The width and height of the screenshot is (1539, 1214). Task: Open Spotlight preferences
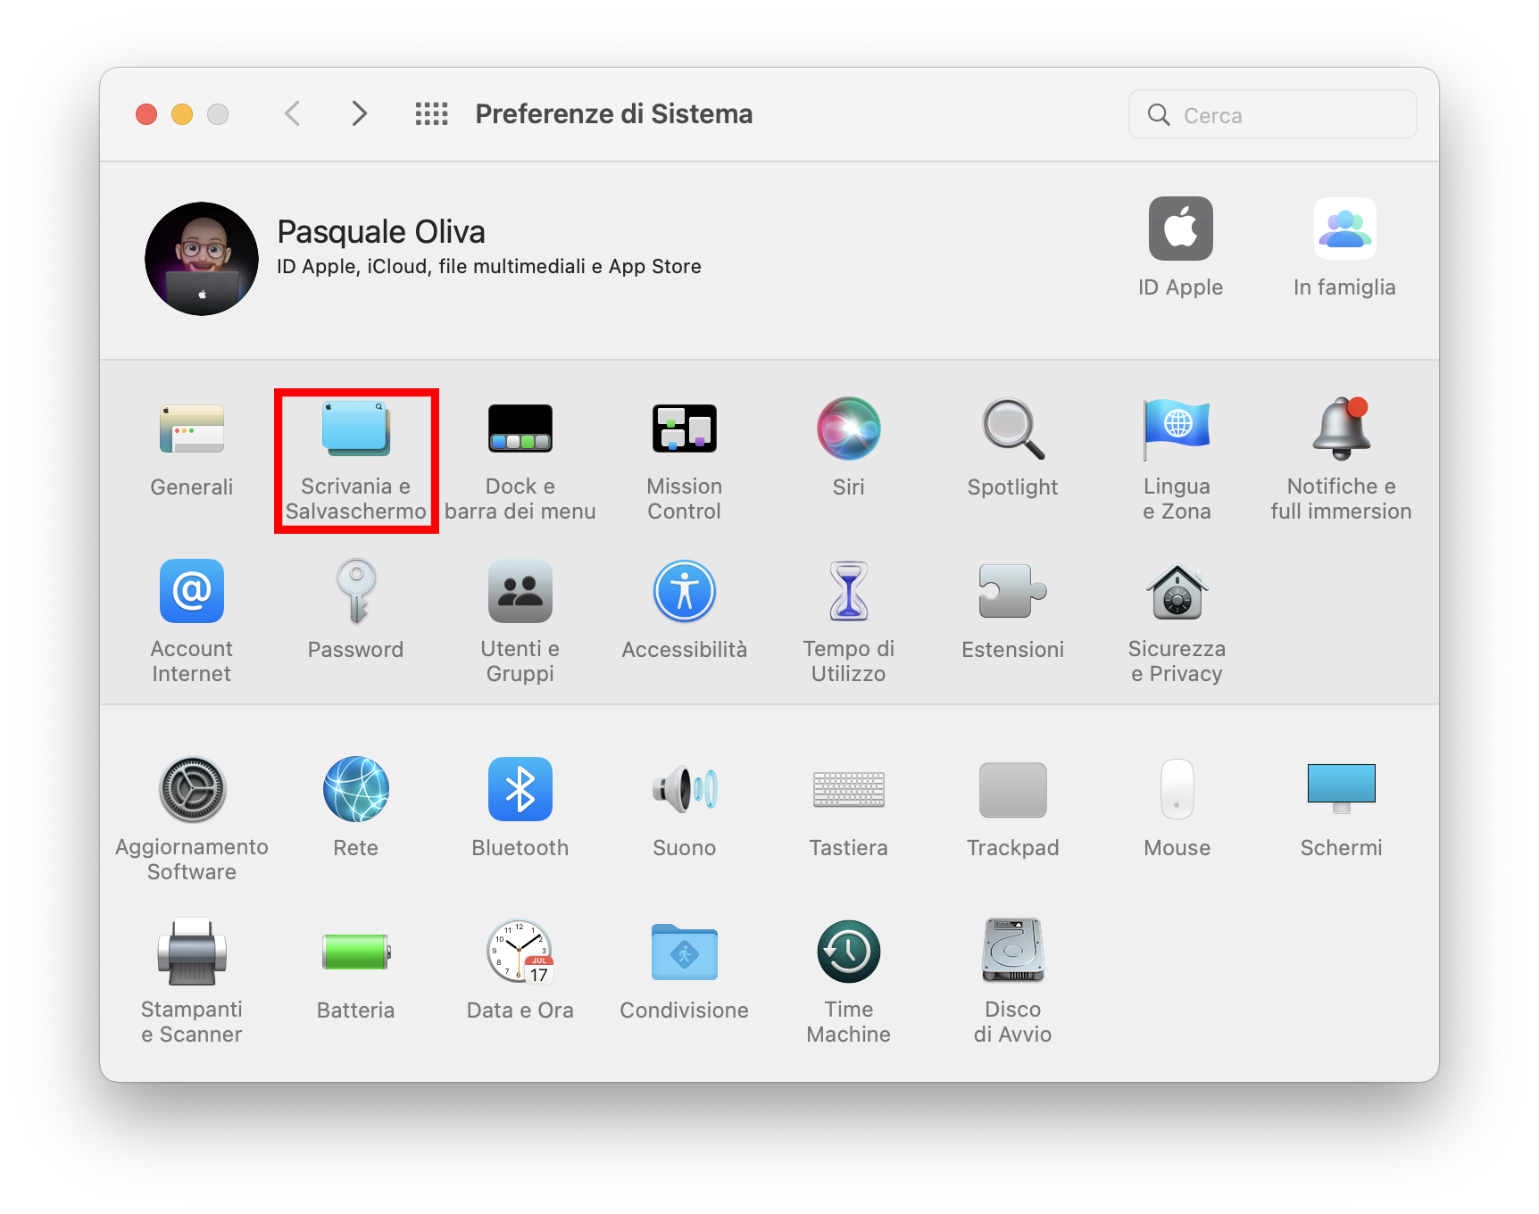pos(1012,430)
